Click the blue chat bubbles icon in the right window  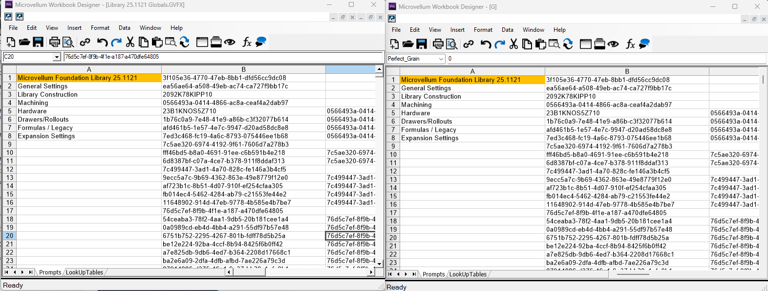pyautogui.click(x=644, y=44)
